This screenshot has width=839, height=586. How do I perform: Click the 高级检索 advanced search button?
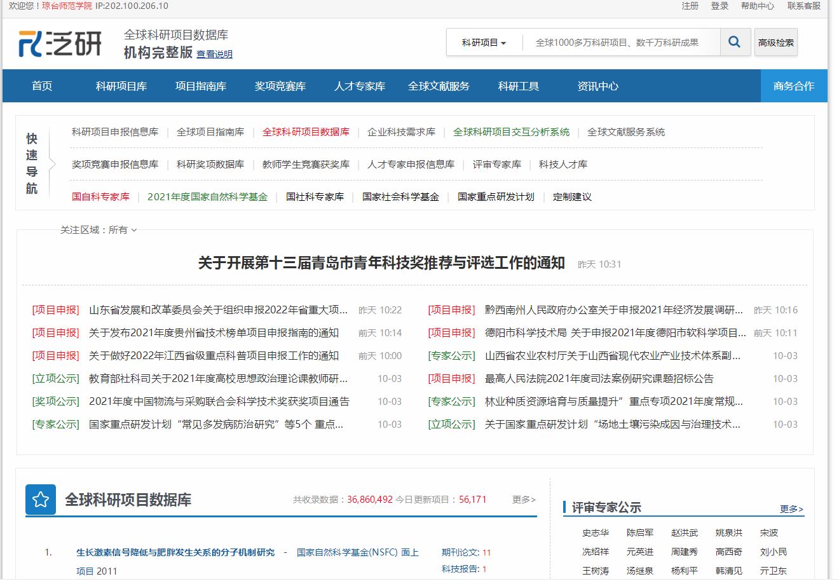(775, 43)
